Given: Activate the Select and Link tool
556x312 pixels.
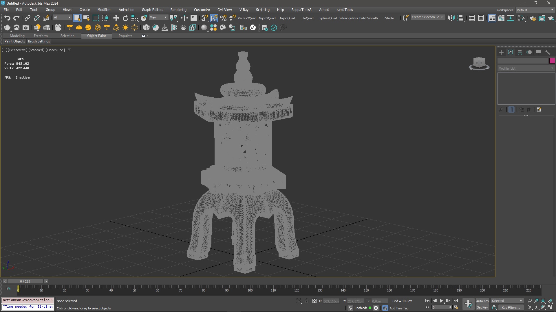Looking at the screenshot, I should 27,18.
